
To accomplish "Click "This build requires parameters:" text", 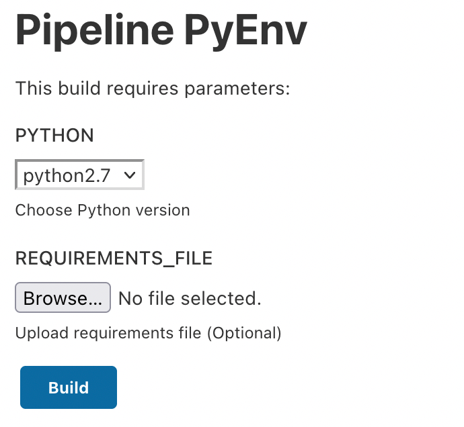I will (x=153, y=88).
